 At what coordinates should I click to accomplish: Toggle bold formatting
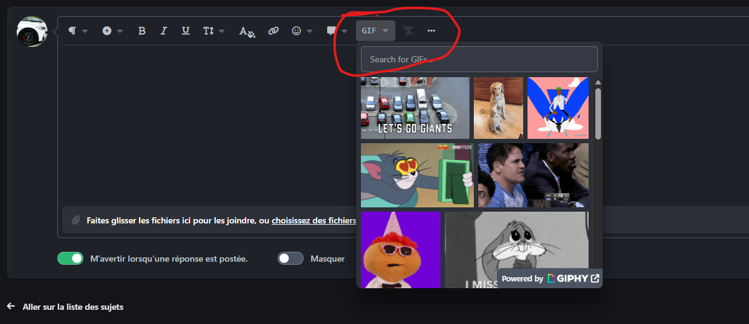142,31
